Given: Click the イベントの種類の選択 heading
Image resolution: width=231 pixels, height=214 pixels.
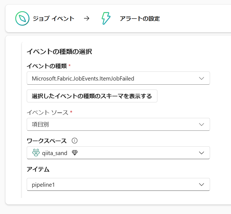Looking at the screenshot, I should [x=59, y=51].
